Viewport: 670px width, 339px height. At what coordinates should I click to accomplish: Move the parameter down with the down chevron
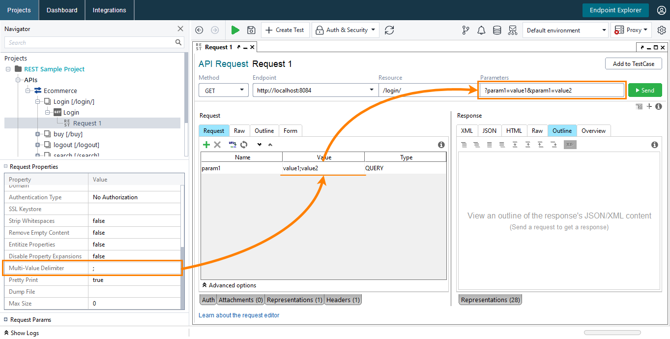point(259,145)
